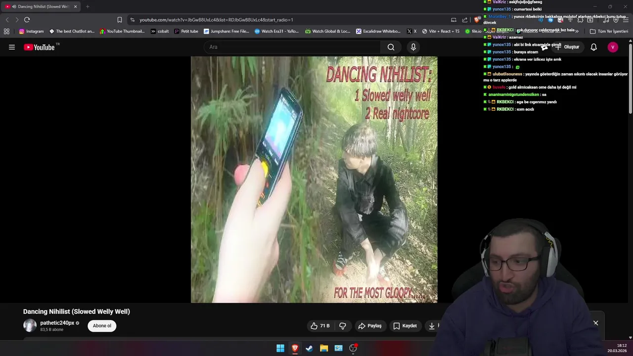Click the search magnifier button
The width and height of the screenshot is (633, 356).
(391, 47)
